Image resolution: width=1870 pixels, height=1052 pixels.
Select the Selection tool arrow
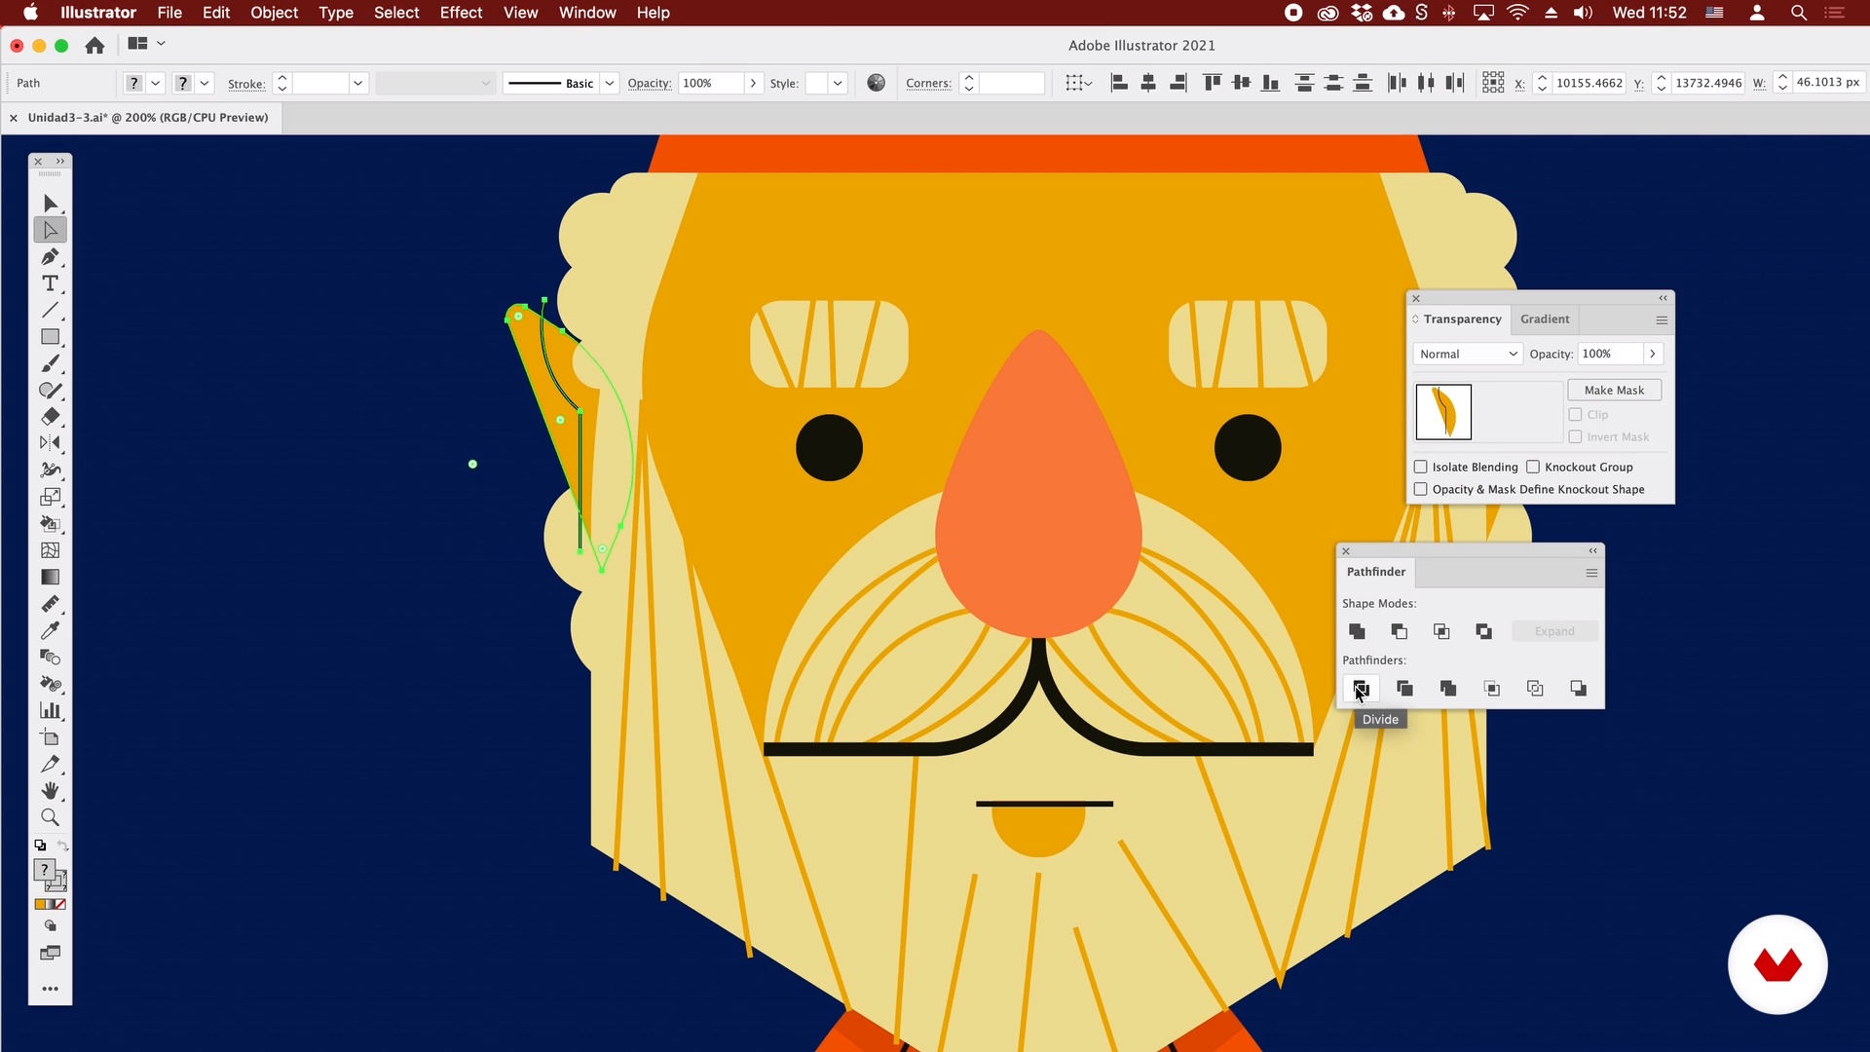pyautogui.click(x=50, y=203)
